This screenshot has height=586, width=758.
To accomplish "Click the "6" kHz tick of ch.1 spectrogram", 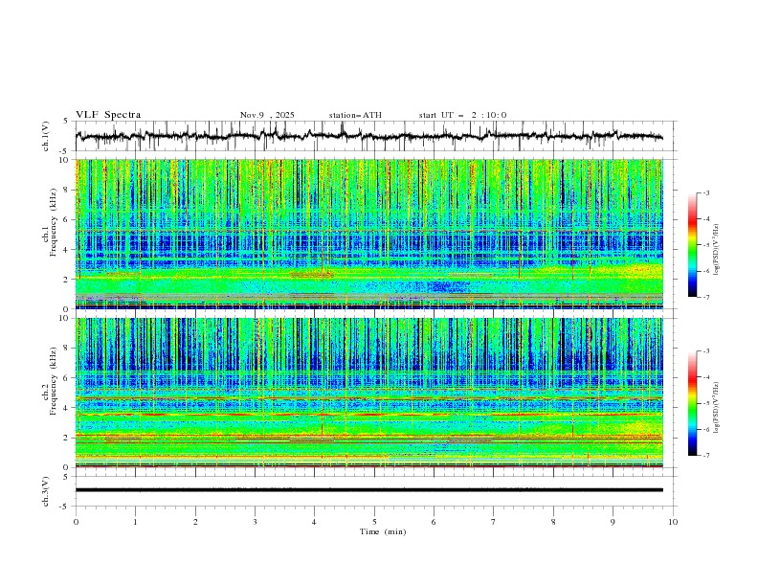I will point(67,219).
